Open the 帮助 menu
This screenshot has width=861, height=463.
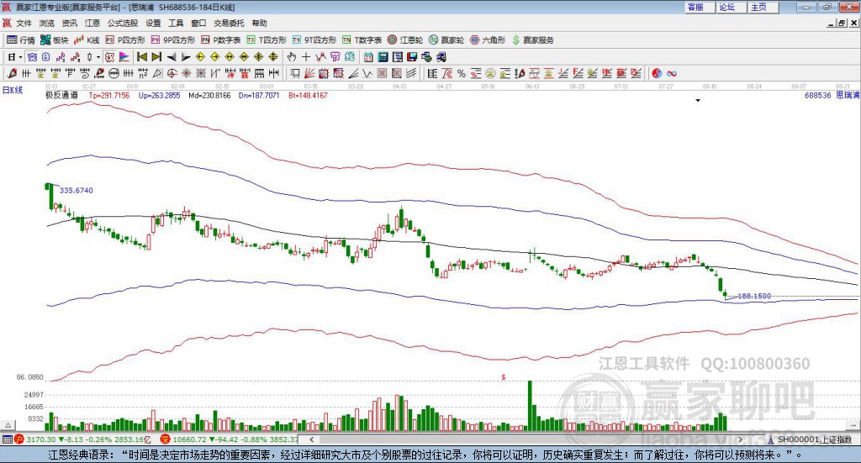click(259, 23)
